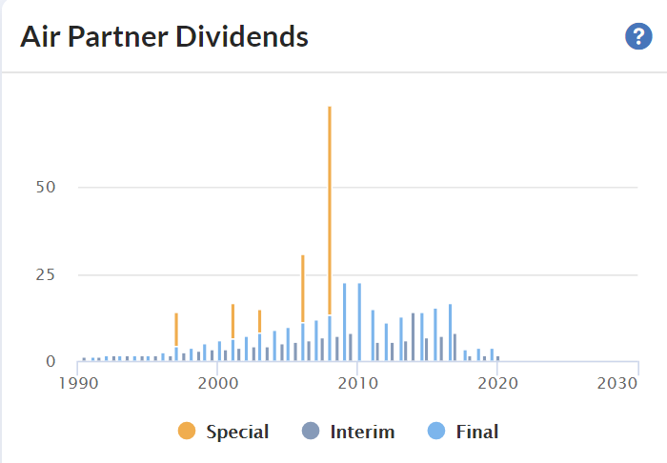The height and width of the screenshot is (463, 667).
Task: Click the blue Final legend dot
Action: click(x=436, y=431)
